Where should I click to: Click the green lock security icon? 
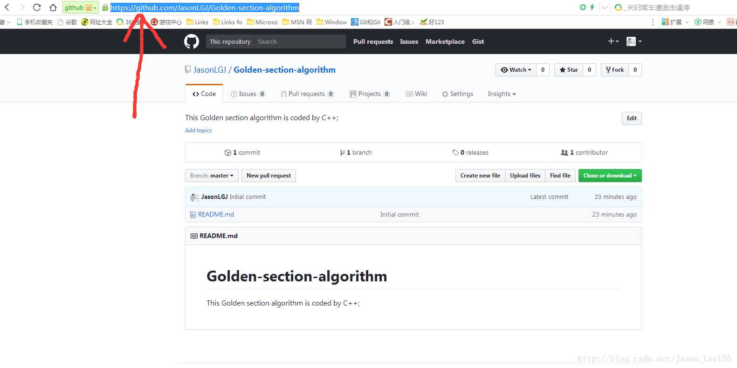click(105, 7)
